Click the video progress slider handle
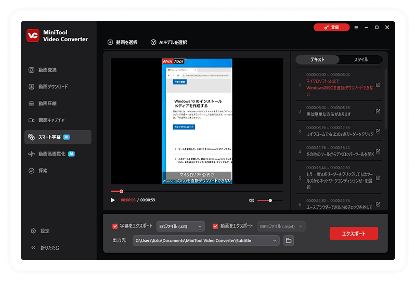The width and height of the screenshot is (416, 281). click(x=121, y=191)
